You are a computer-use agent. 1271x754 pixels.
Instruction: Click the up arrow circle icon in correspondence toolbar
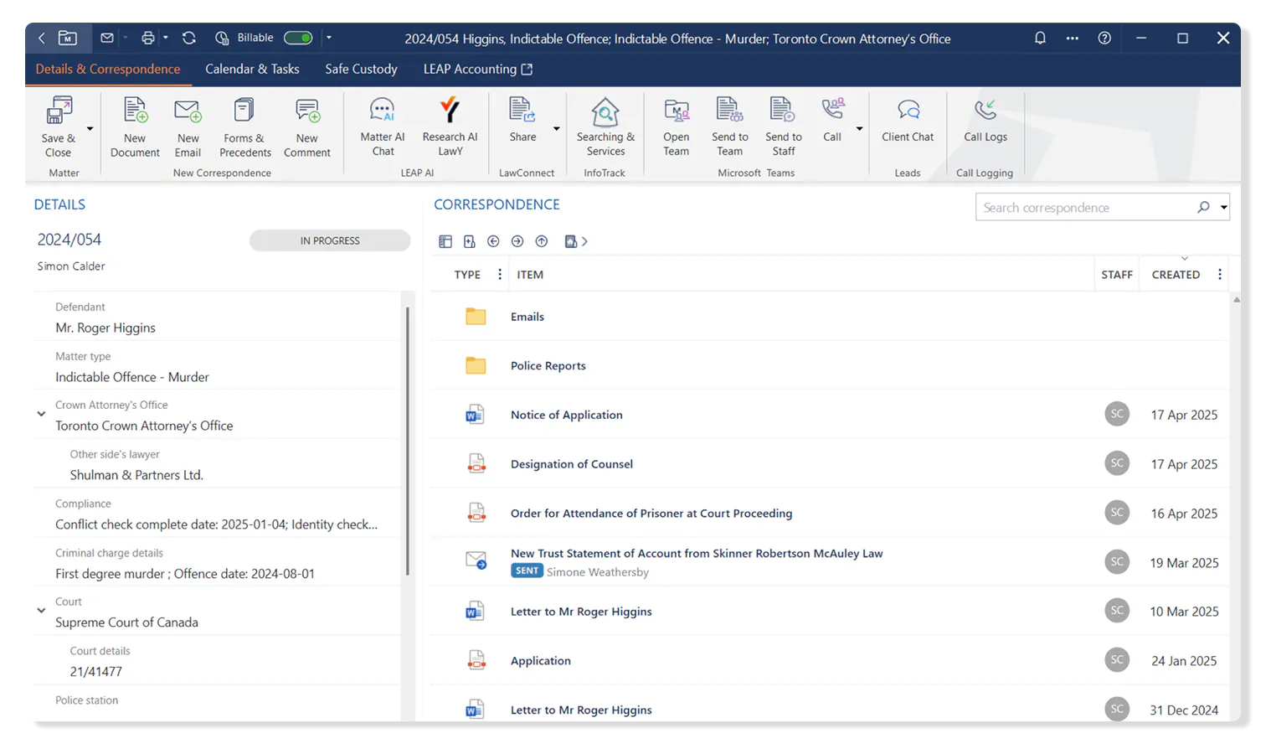point(542,241)
